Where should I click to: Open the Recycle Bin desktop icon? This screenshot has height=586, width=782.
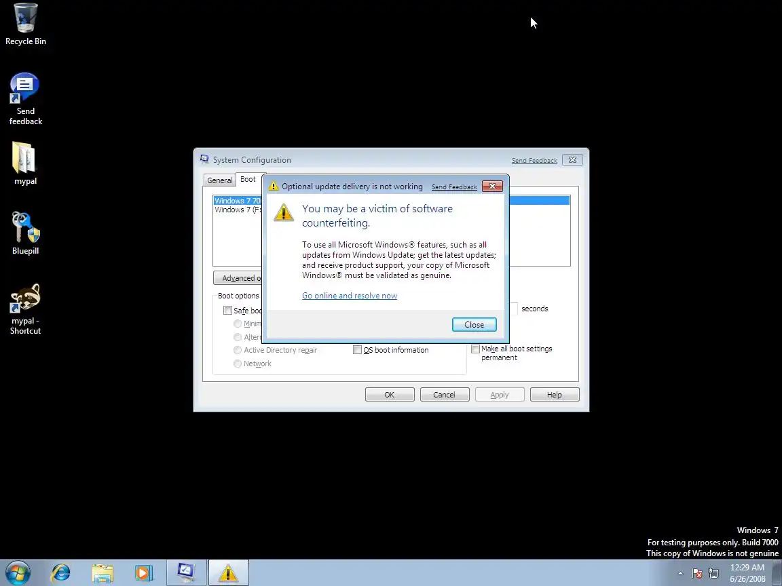point(25,24)
